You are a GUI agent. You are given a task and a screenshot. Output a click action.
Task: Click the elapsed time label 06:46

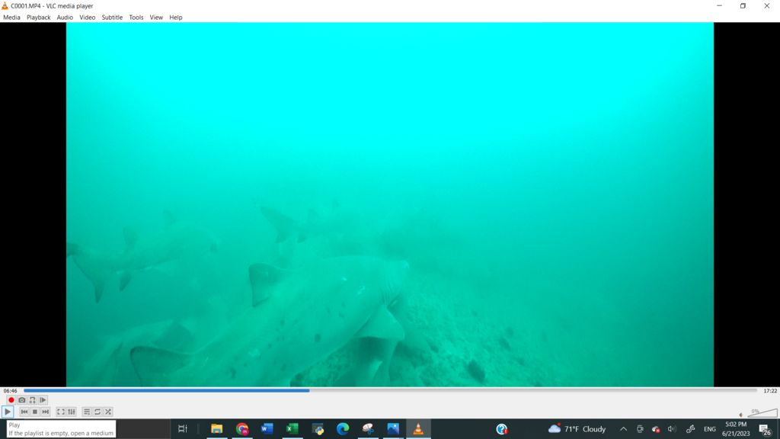[x=11, y=391]
